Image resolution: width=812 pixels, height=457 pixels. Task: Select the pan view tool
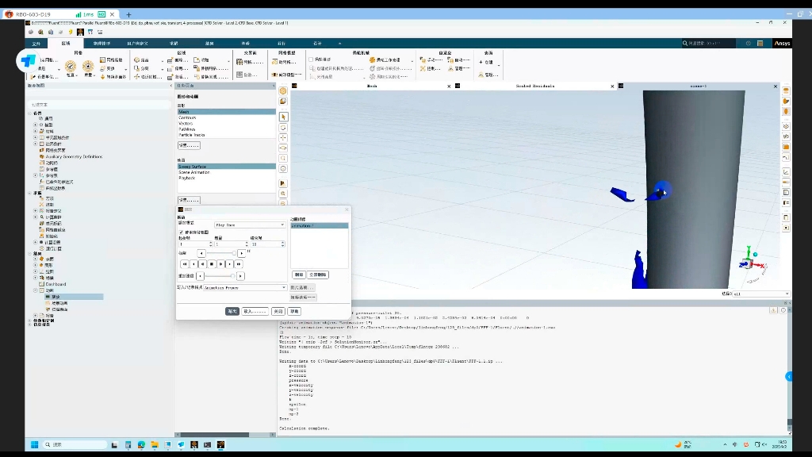point(283,138)
